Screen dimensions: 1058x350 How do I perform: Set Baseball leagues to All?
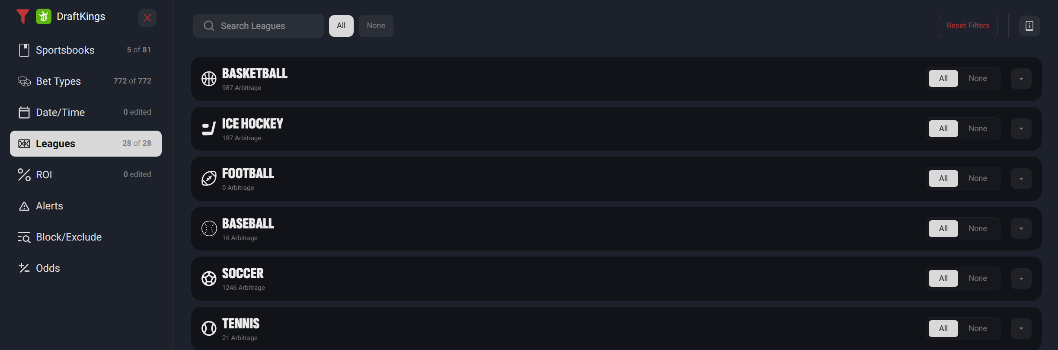tap(943, 228)
